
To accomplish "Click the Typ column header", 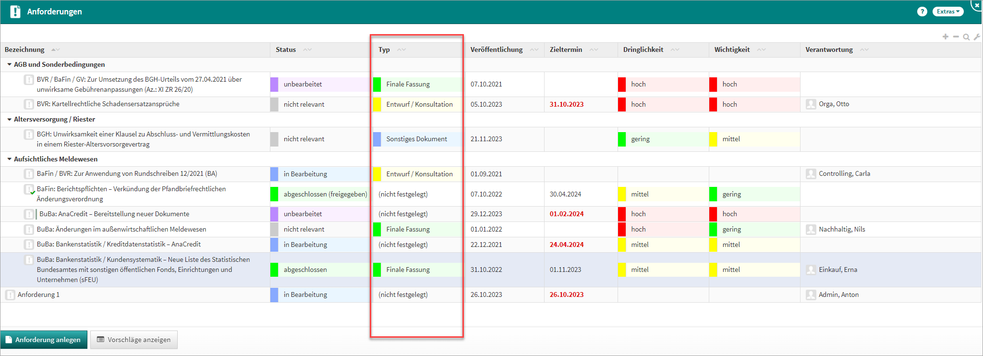I will [x=384, y=50].
